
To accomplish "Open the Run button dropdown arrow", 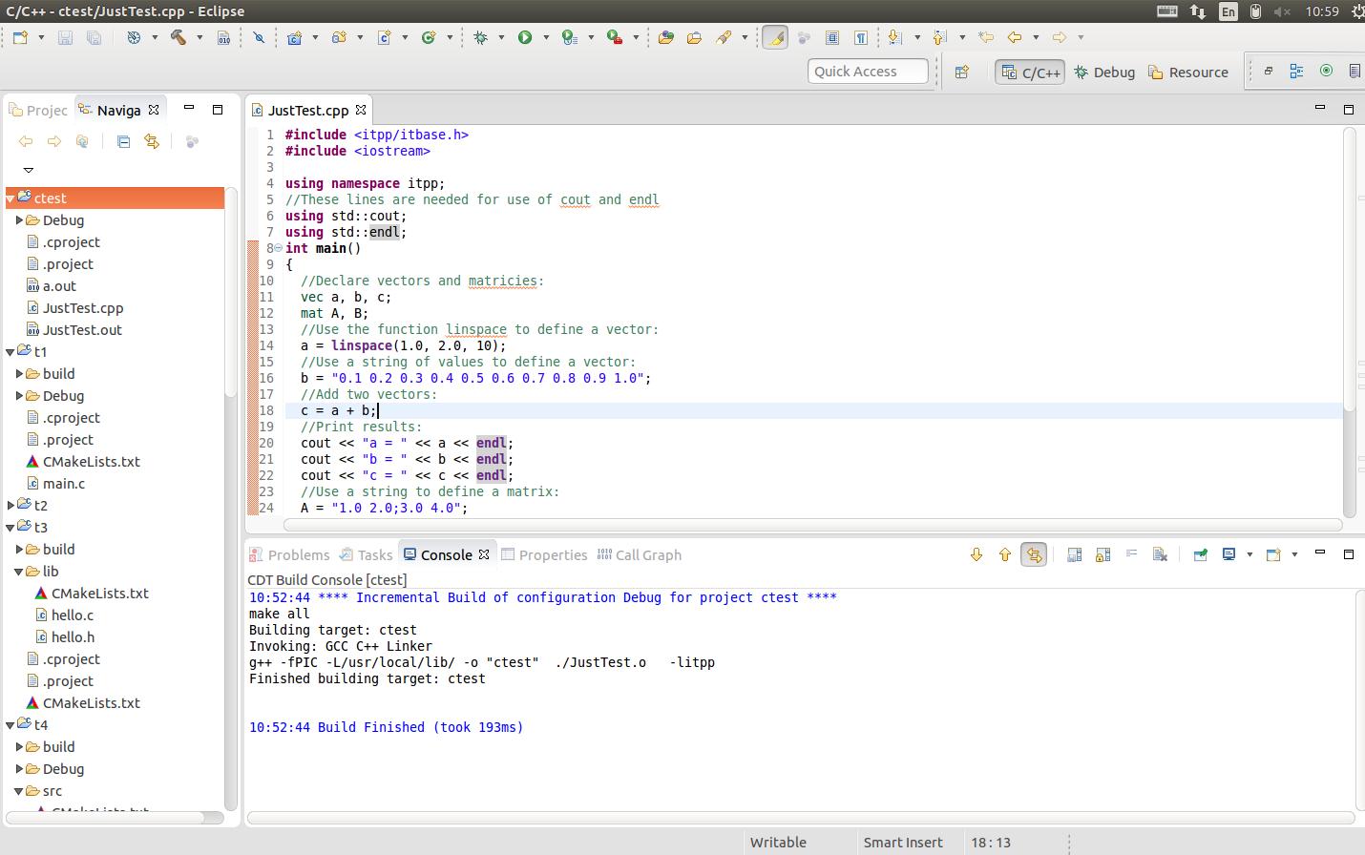I will (546, 37).
